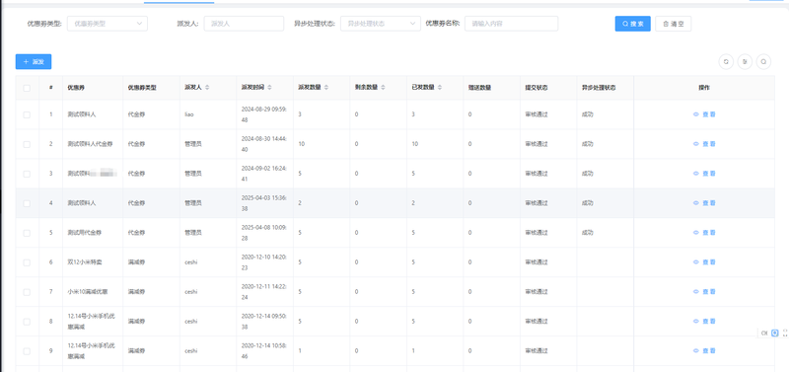Screen dimensions: 789x372
Task: Click 成功 status in row 1
Action: [587, 114]
